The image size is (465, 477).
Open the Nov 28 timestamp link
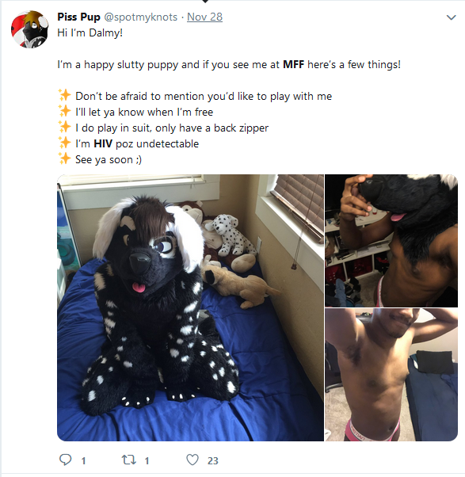pyautogui.click(x=204, y=17)
